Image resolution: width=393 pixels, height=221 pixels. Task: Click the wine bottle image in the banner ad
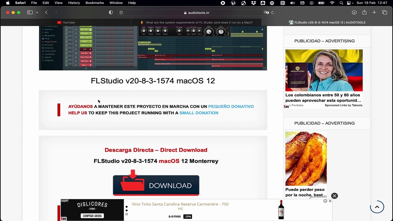pos(281,210)
